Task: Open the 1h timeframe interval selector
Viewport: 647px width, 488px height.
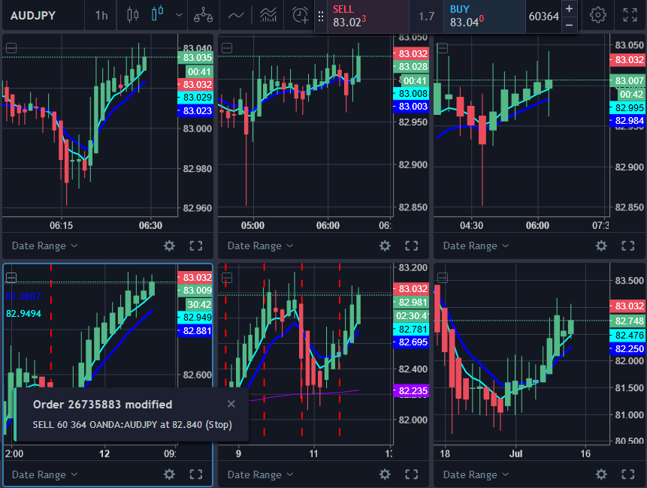Action: tap(101, 15)
